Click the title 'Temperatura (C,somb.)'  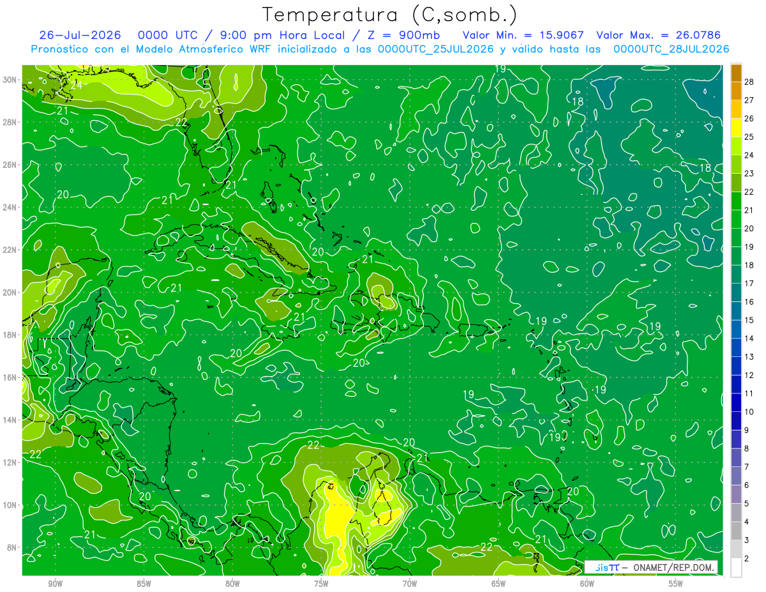[390, 15]
